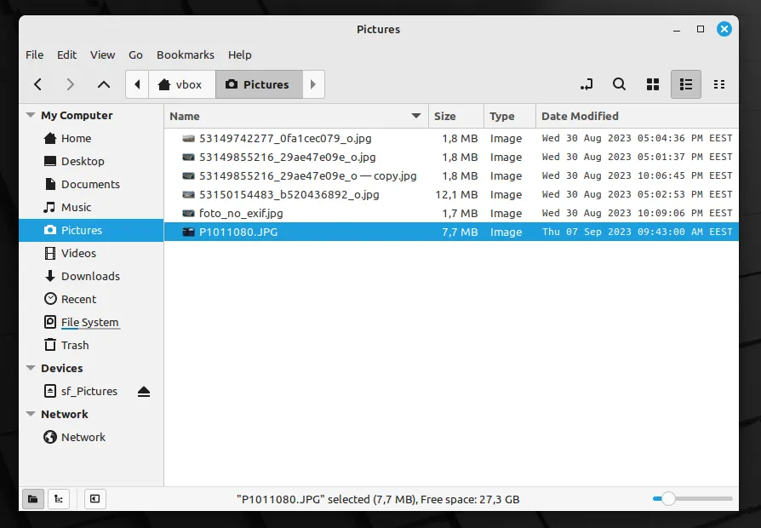Click date Thu 07 Sep 2023 09:43:00 AM

tap(638, 232)
